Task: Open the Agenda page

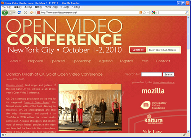Action: [106, 61]
